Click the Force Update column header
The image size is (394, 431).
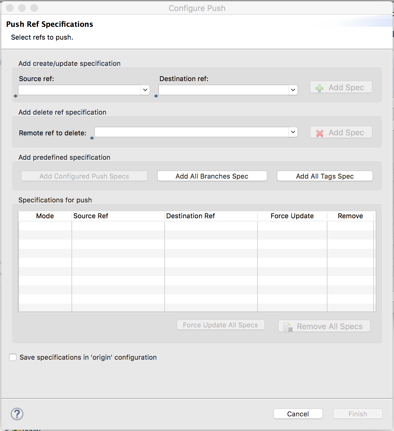292,216
